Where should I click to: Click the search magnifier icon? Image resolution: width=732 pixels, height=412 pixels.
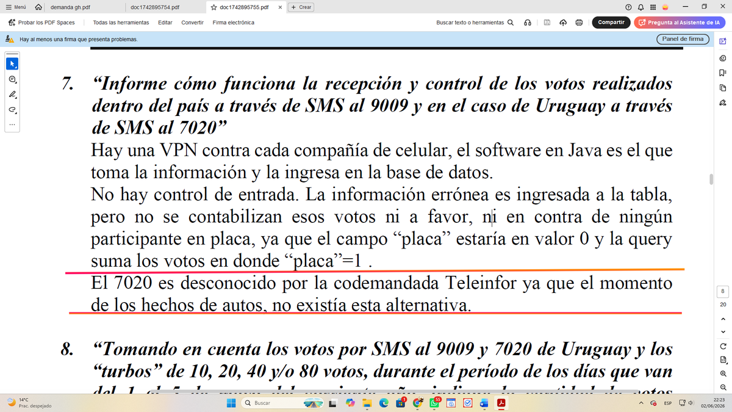[511, 23]
